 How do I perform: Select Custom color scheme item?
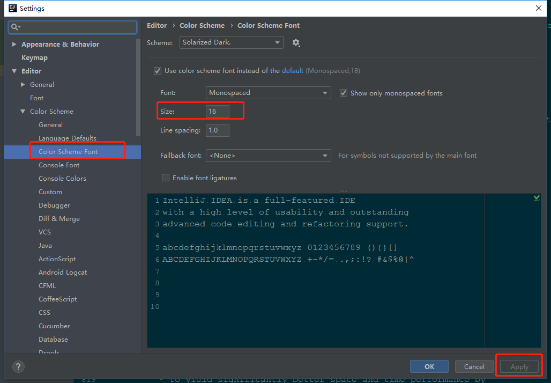point(50,191)
